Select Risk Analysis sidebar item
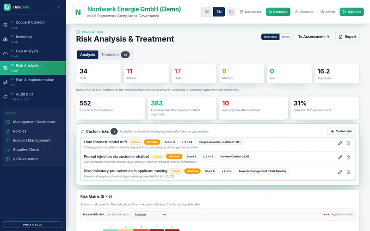Image resolution: width=370 pixels, height=231 pixels. click(x=33, y=68)
